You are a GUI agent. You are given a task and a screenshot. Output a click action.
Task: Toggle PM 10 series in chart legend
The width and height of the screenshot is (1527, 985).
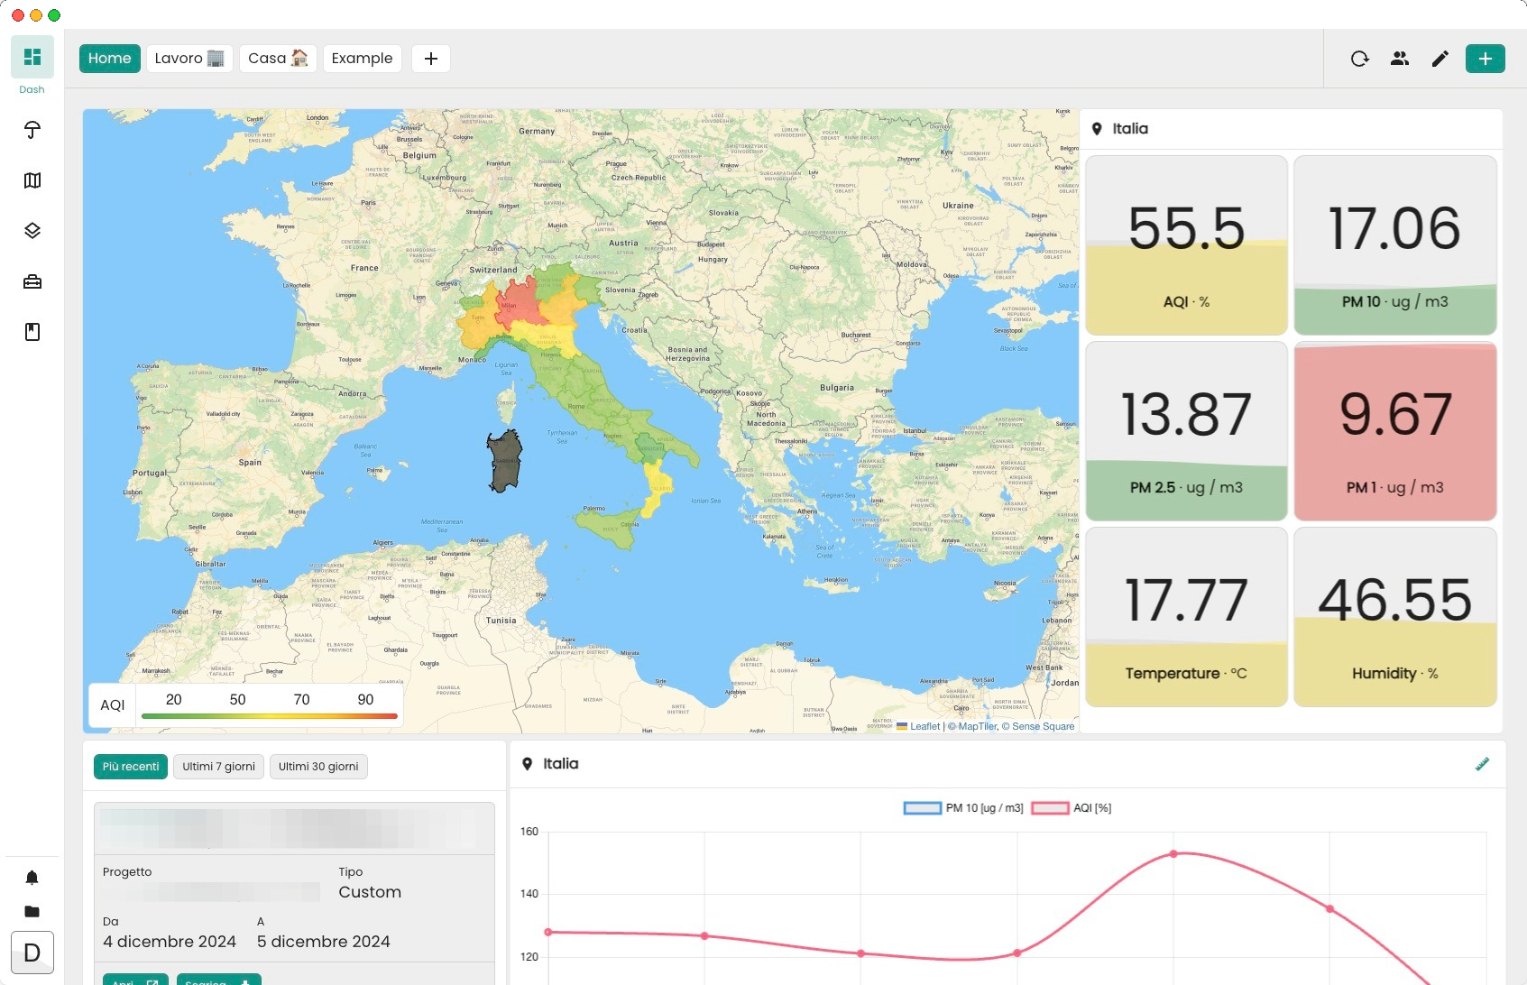click(x=963, y=808)
